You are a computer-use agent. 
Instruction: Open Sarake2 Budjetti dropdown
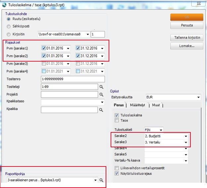coord(186,136)
